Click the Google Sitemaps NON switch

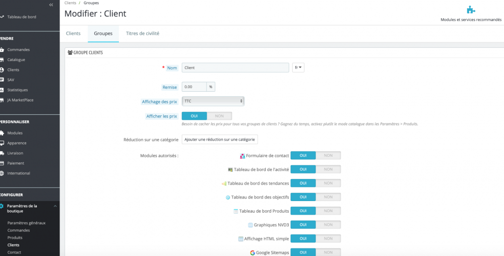(x=328, y=252)
